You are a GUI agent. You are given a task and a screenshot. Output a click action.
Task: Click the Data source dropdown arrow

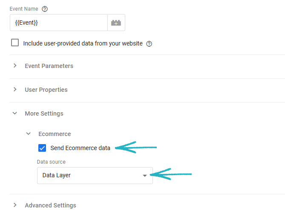pos(144,176)
